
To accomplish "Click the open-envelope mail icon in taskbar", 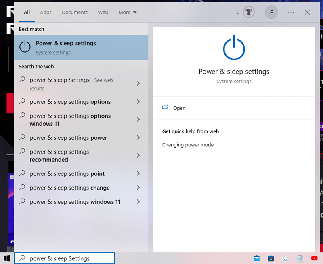I will click(285, 258).
